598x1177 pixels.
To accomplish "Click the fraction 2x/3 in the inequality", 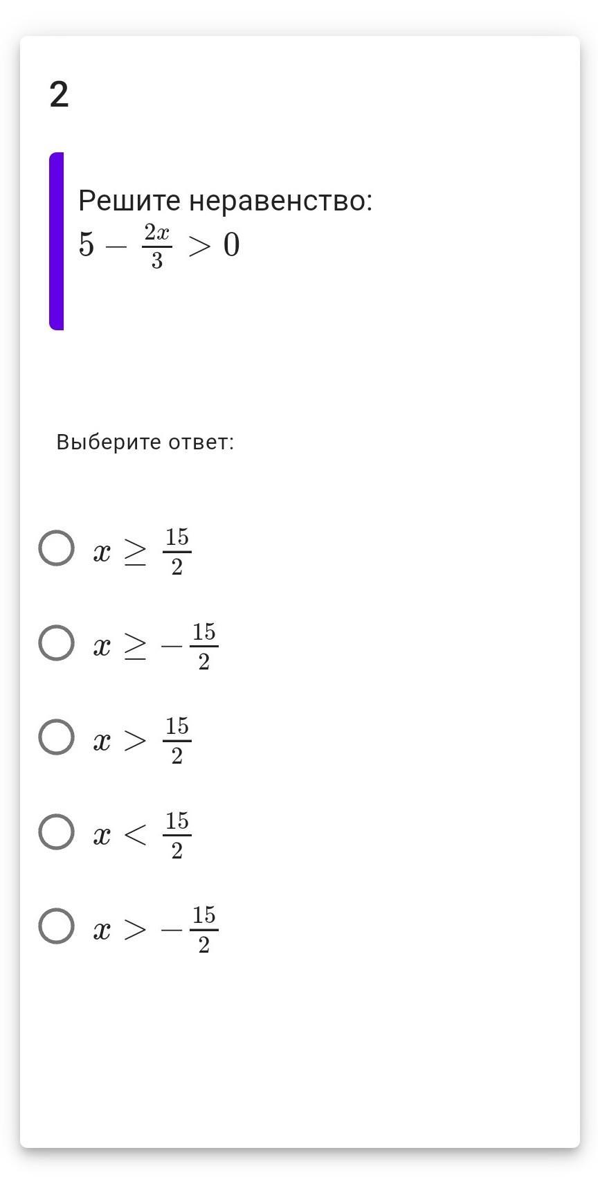I will [x=157, y=246].
